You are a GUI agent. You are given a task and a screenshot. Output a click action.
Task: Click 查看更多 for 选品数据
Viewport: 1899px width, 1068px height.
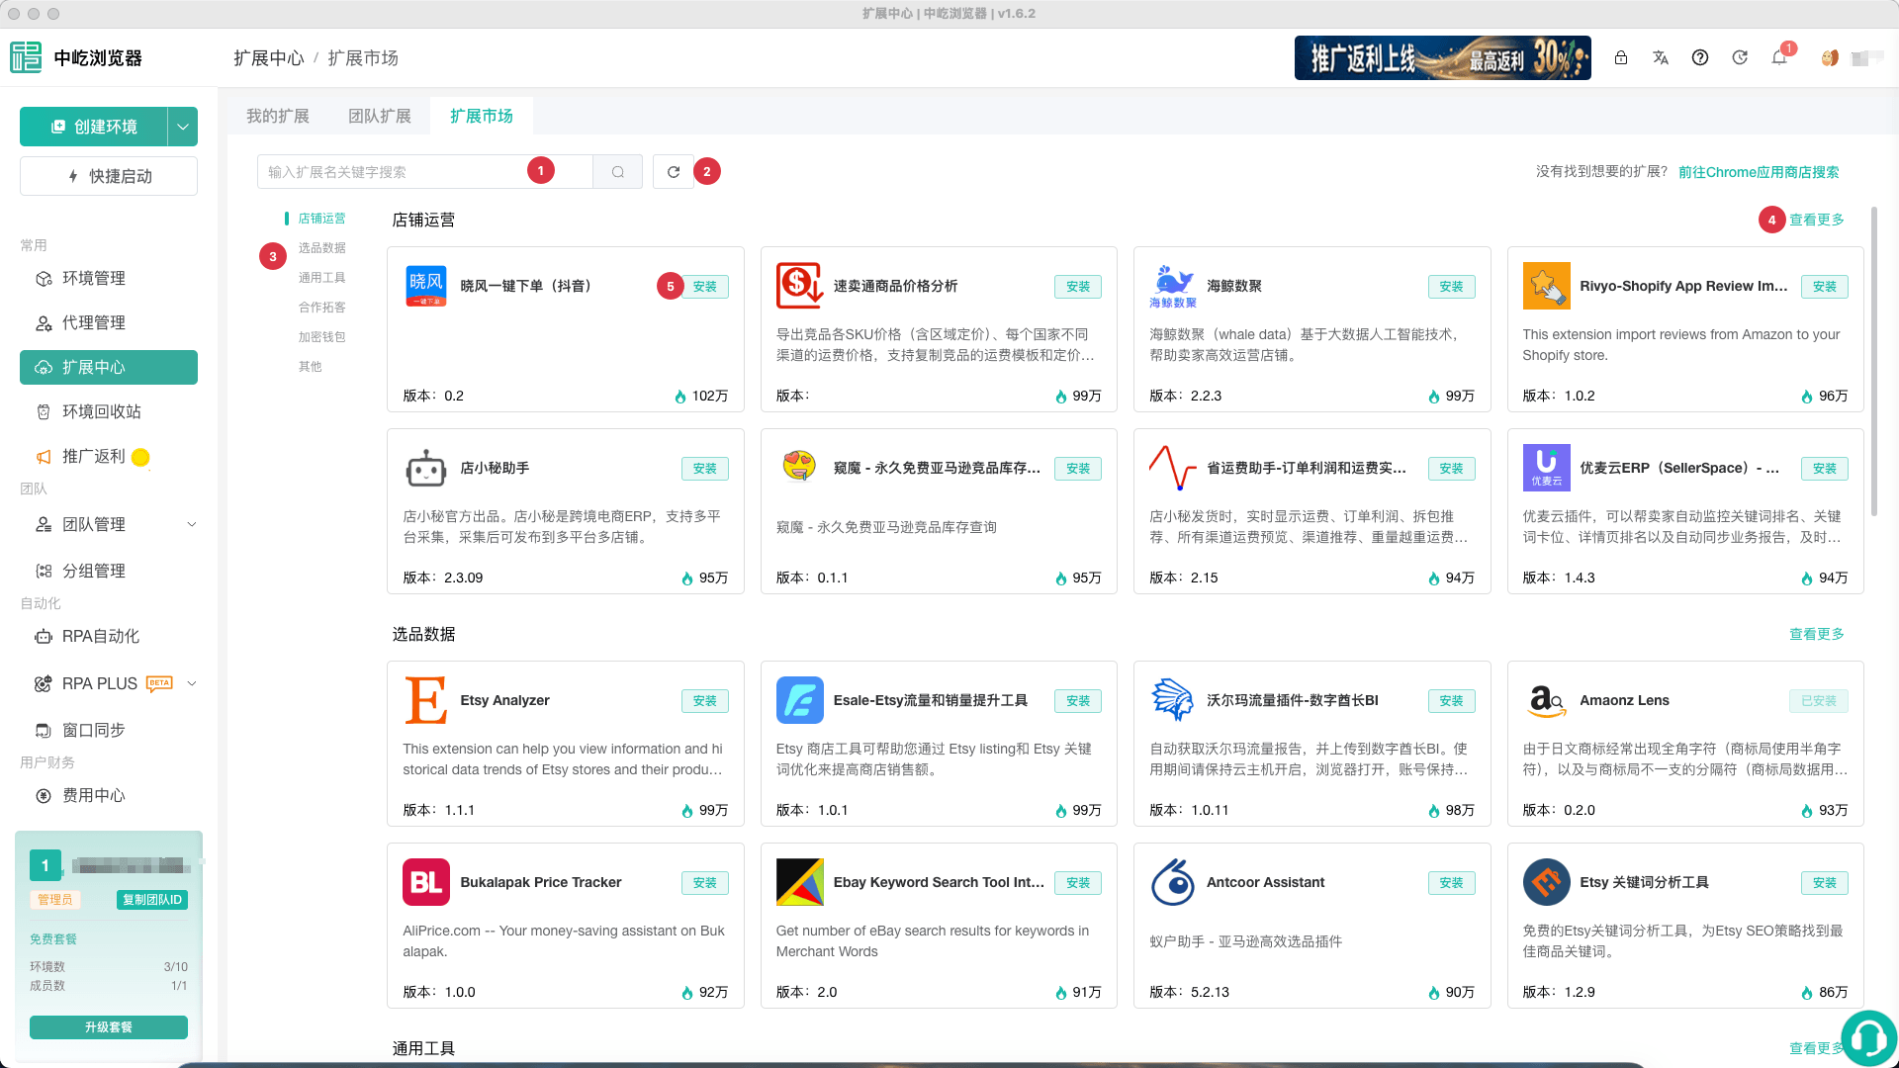pos(1817,634)
